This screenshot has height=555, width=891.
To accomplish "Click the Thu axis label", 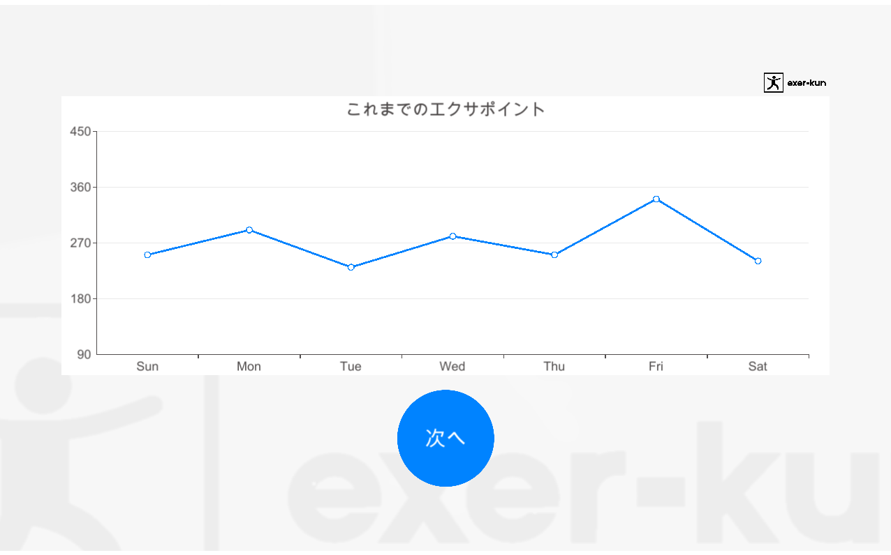I will pos(554,366).
